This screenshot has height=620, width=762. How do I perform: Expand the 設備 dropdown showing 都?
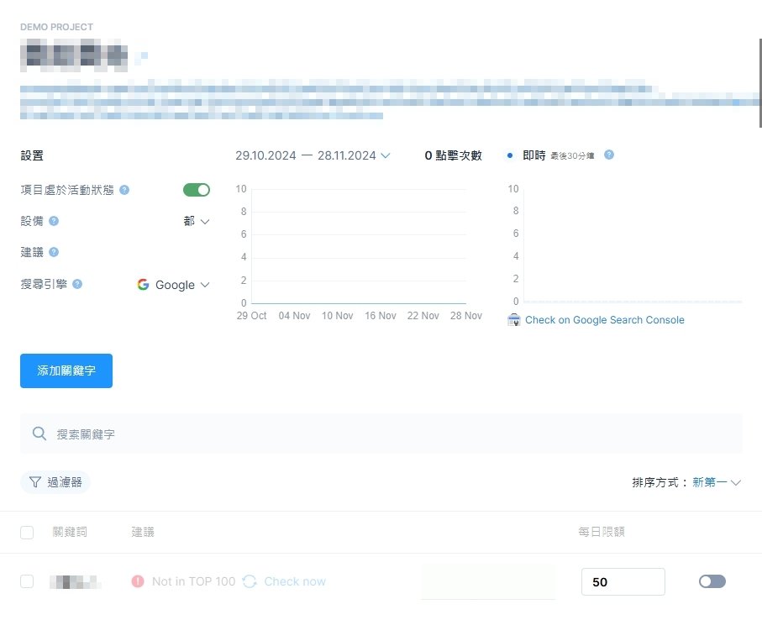click(x=195, y=221)
